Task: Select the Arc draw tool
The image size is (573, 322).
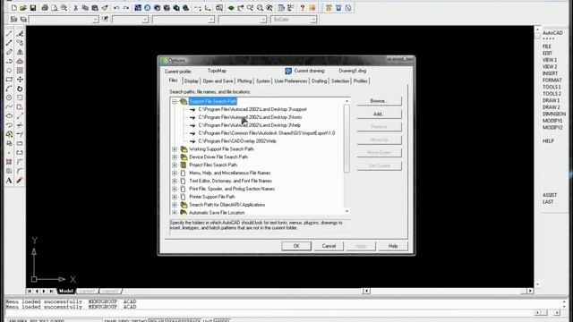Action: click(x=9, y=89)
